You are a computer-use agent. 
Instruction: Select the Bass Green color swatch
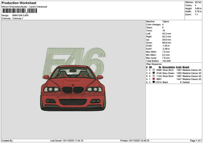coord(154,73)
